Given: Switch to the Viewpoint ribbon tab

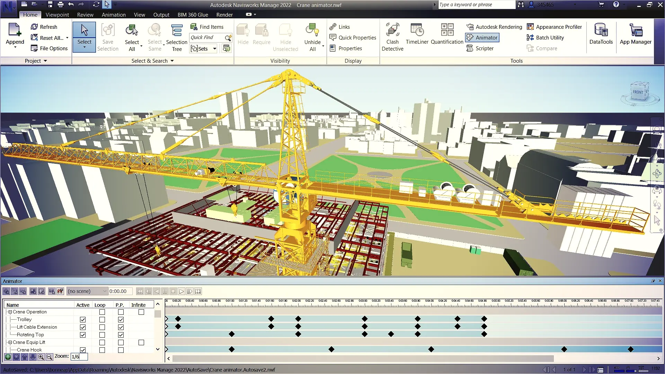Looking at the screenshot, I should (x=57, y=15).
